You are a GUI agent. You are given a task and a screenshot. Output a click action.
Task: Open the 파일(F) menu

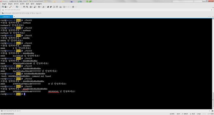pyautogui.click(x=4, y=4)
